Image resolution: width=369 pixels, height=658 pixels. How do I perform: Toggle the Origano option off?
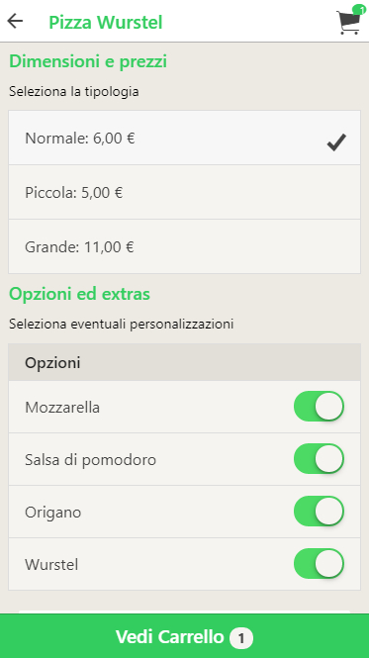(x=319, y=512)
